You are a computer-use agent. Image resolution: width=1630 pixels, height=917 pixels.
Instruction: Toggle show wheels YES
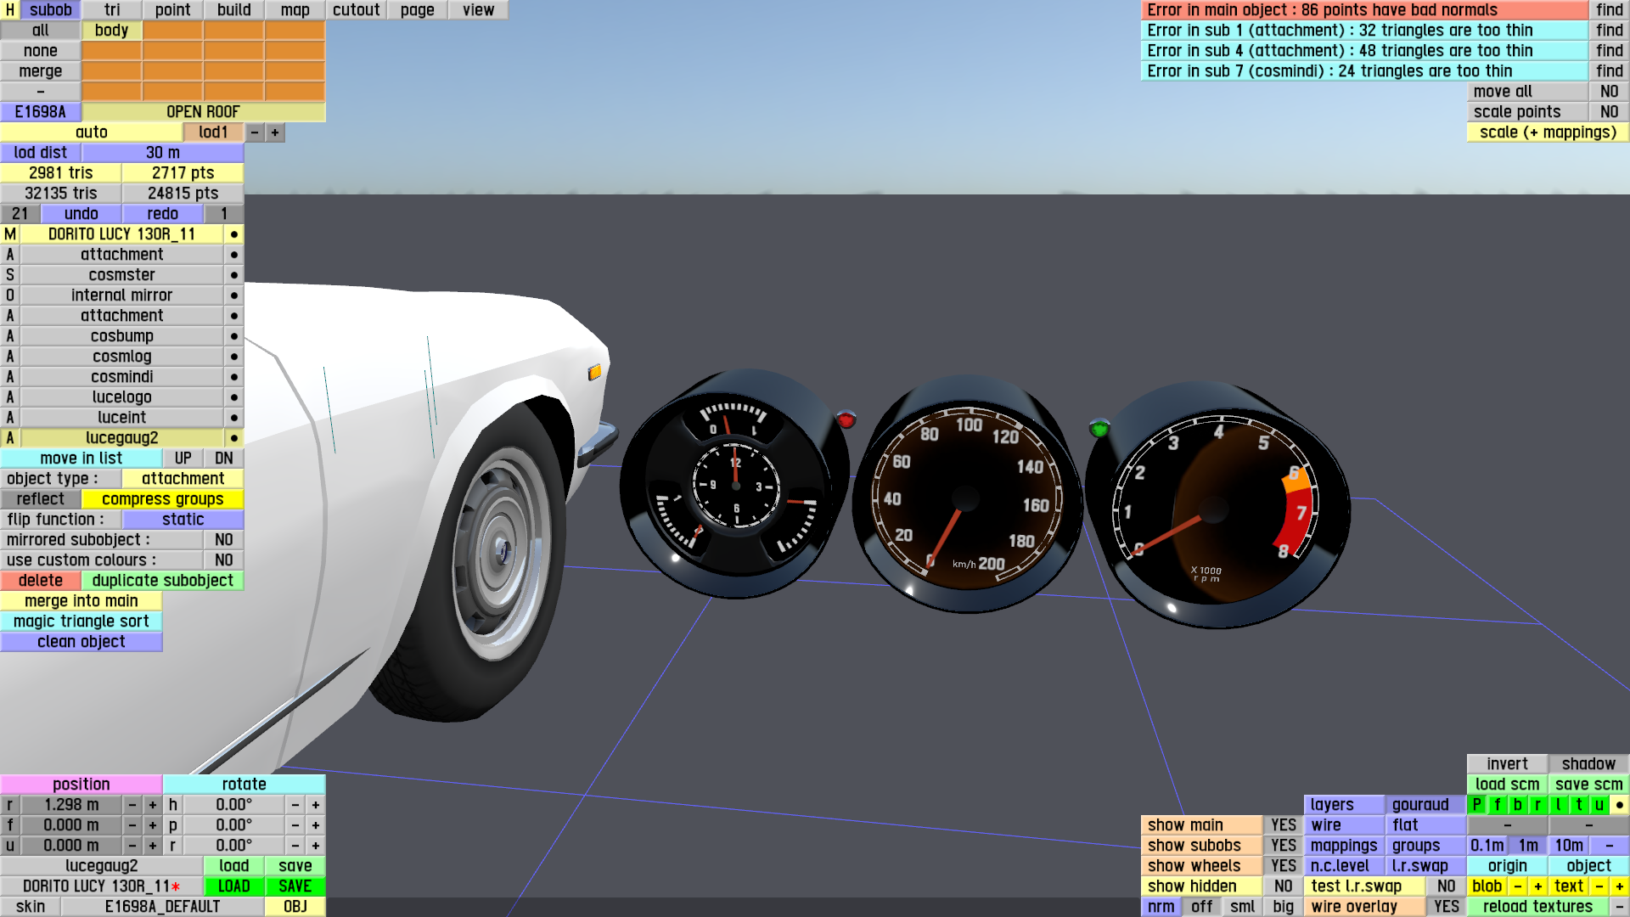click(1283, 866)
